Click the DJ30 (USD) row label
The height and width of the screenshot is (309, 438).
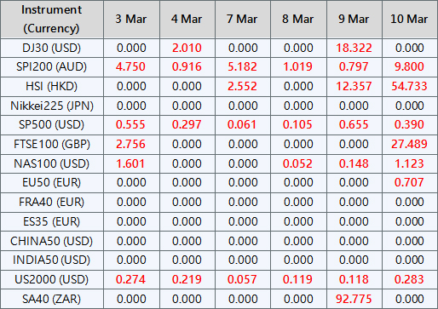pos(52,48)
